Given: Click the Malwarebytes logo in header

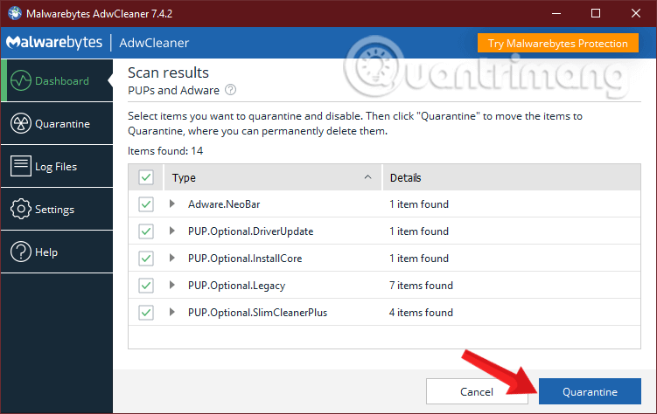Looking at the screenshot, I should 54,42.
